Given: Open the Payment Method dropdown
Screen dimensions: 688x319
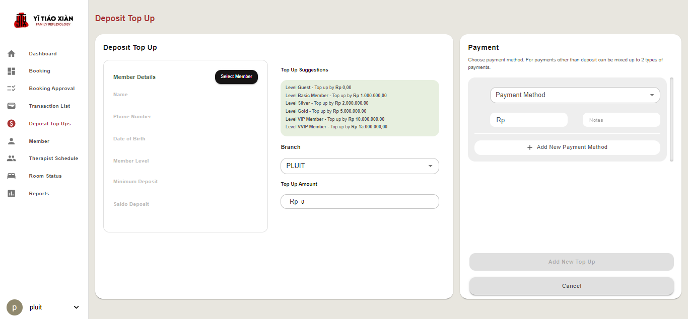Looking at the screenshot, I should point(575,95).
